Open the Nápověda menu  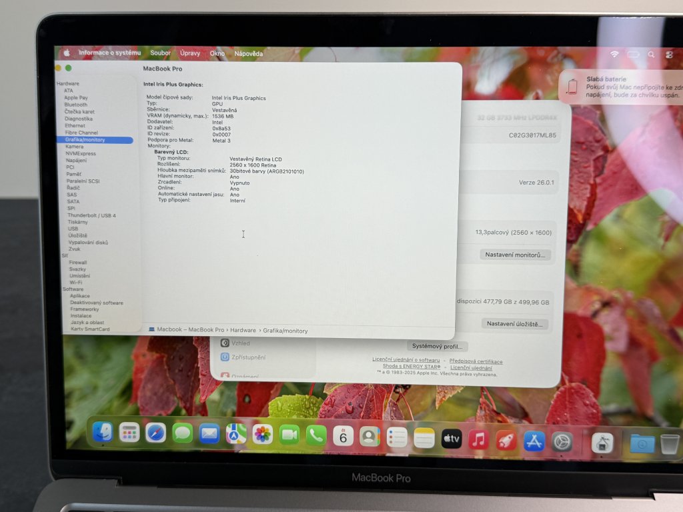pos(249,53)
